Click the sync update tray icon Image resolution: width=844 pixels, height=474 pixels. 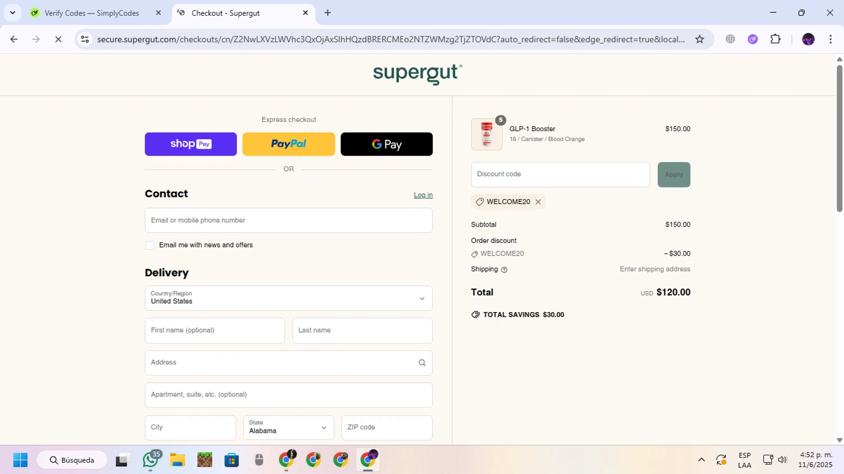pos(721,460)
